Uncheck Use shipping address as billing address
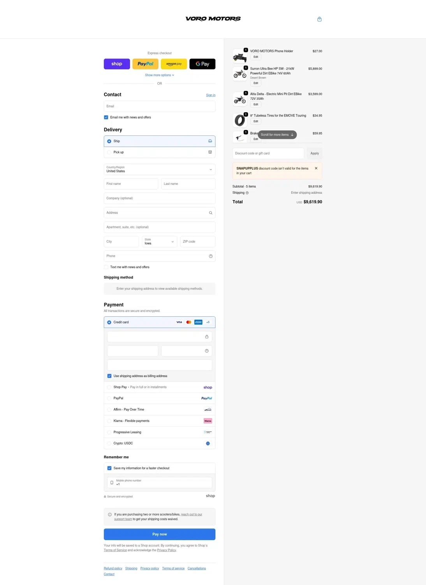This screenshot has height=585, width=426. tap(109, 376)
